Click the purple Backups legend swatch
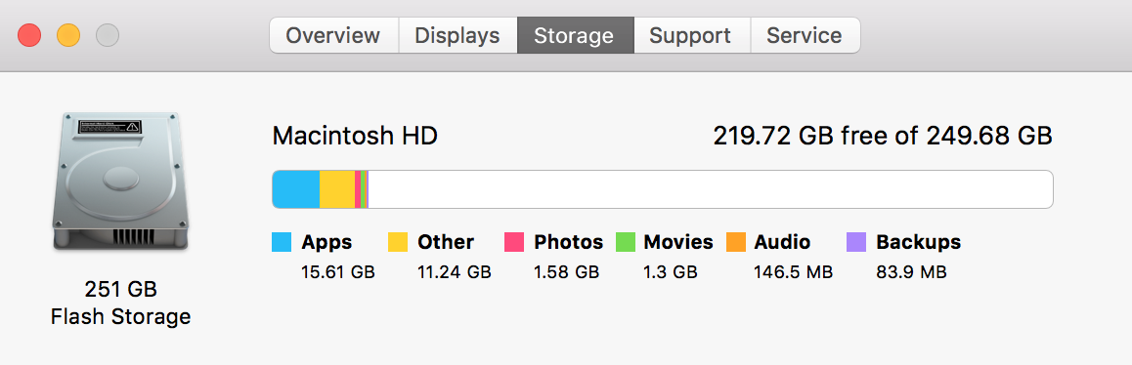The width and height of the screenshot is (1132, 365). click(x=856, y=242)
